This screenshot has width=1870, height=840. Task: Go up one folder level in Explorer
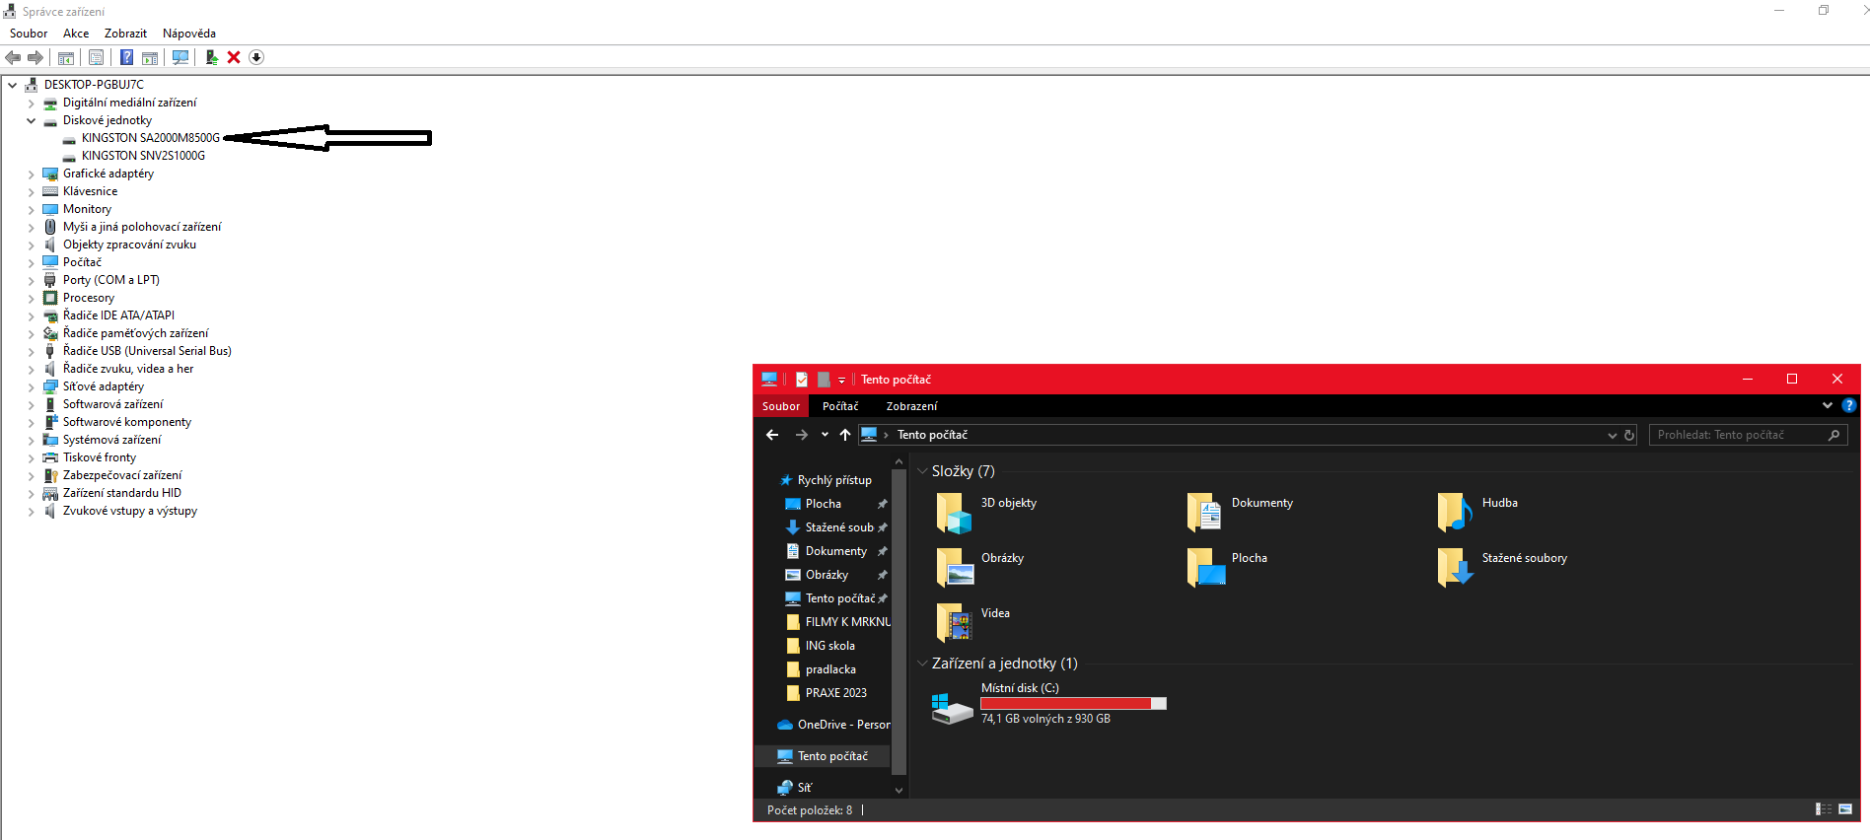tap(845, 435)
